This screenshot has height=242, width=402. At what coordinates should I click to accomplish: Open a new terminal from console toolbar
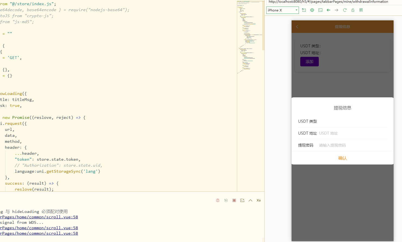pos(242,200)
